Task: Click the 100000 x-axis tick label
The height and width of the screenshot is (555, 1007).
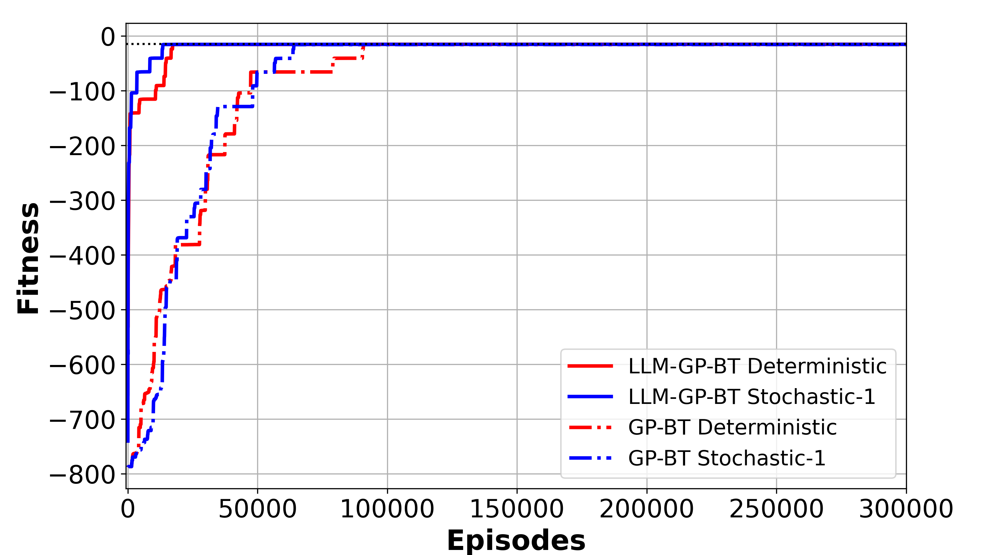Action: coord(387,509)
